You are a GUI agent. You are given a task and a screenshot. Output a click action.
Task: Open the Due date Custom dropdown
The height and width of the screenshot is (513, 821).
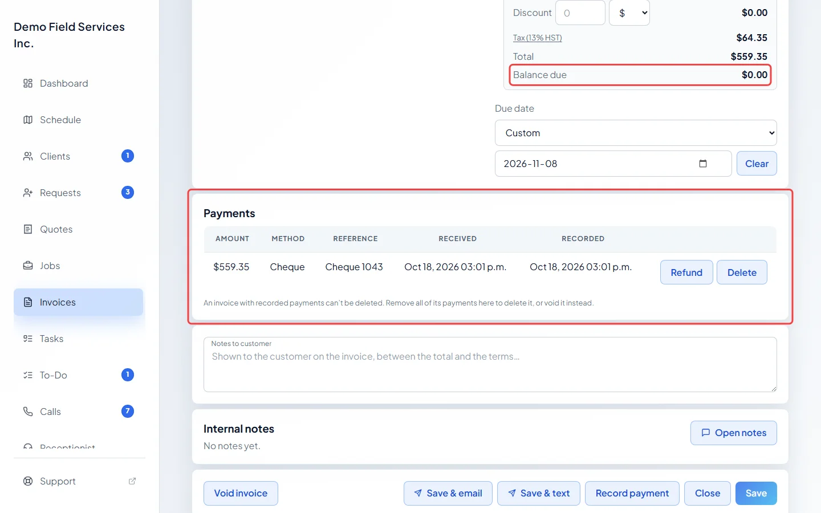click(636, 133)
